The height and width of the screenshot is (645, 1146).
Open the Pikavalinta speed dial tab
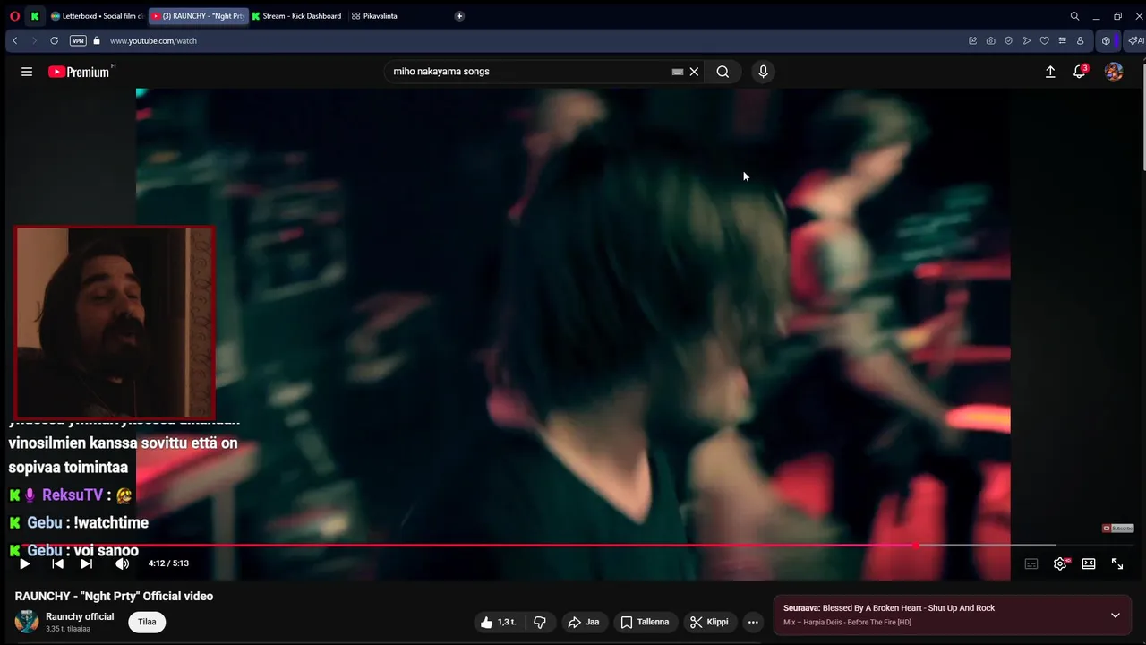click(x=375, y=16)
